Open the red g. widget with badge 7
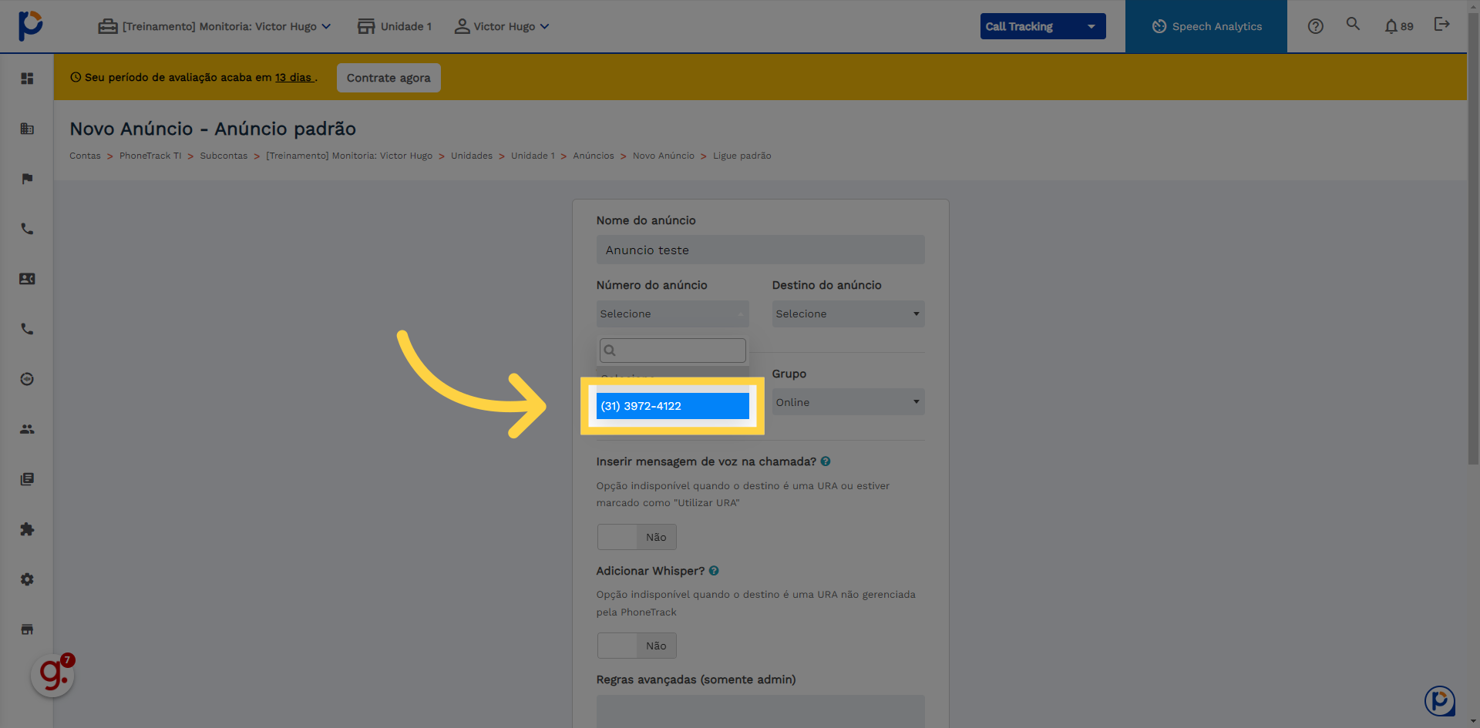Screen dimensions: 1480x728 52,675
